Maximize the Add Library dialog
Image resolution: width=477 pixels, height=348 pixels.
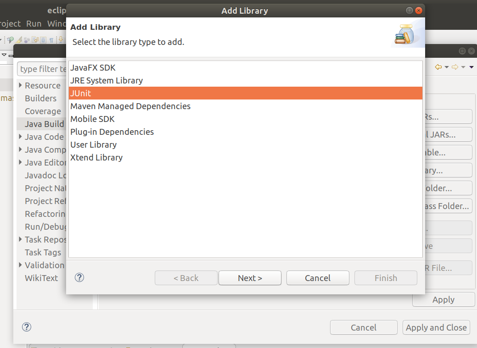(410, 11)
